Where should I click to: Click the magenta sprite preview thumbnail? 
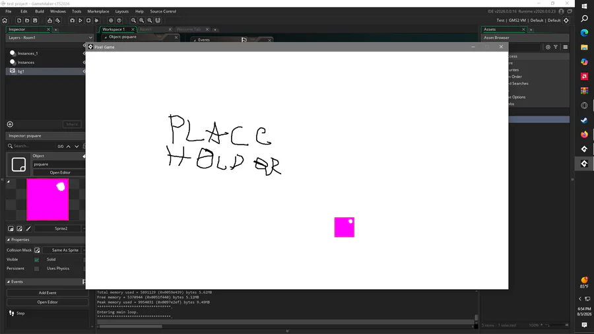pos(48,199)
